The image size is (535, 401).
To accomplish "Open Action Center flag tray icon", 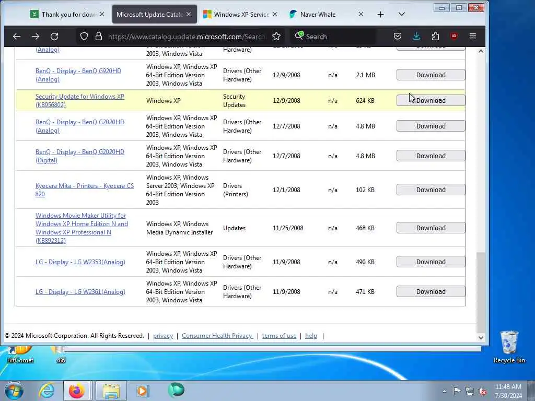I will tap(457, 391).
